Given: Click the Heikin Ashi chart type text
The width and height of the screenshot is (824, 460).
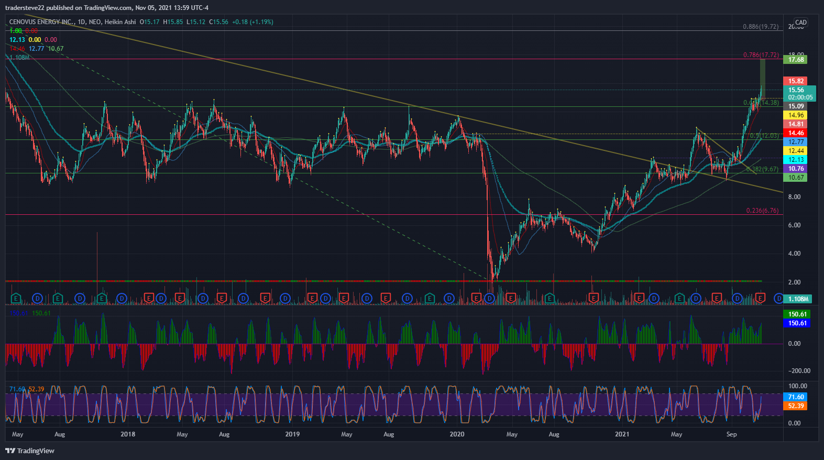Looking at the screenshot, I should click(120, 22).
